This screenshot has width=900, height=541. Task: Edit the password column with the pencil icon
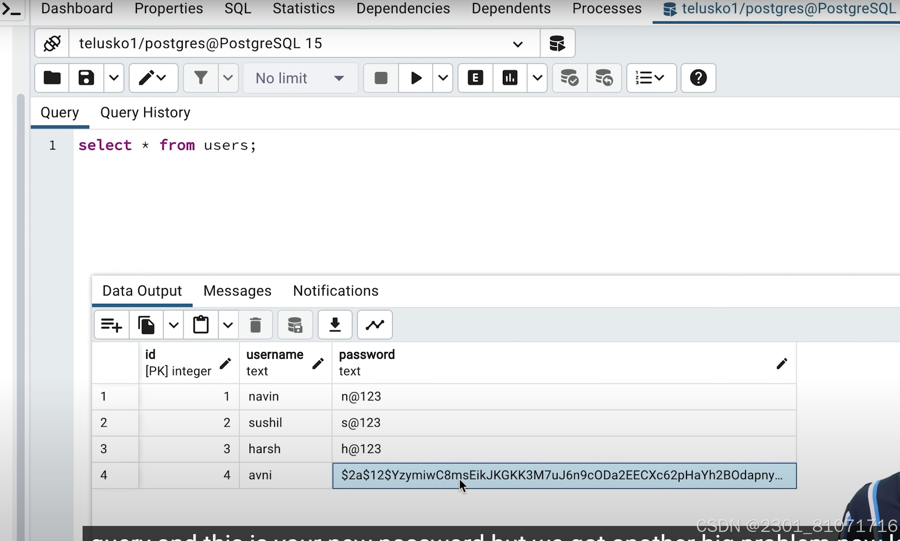click(782, 363)
